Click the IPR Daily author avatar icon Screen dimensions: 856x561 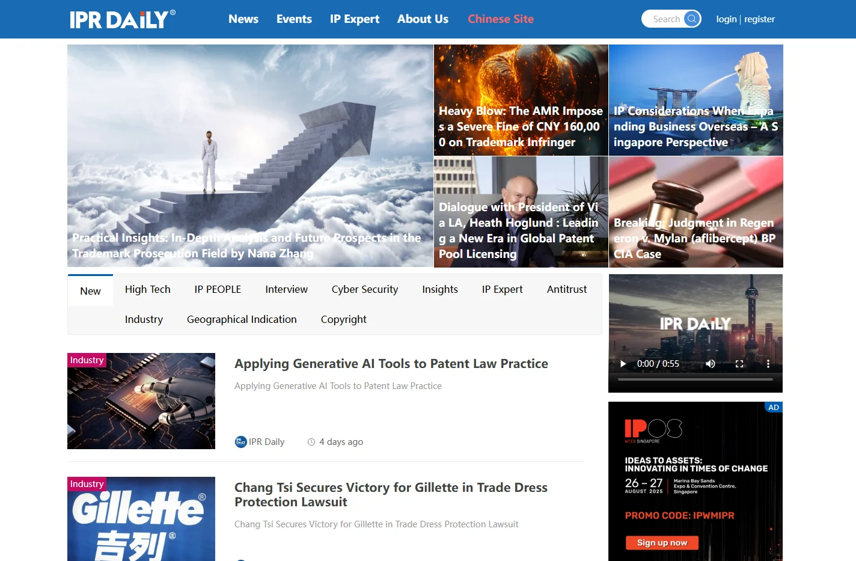coord(240,442)
